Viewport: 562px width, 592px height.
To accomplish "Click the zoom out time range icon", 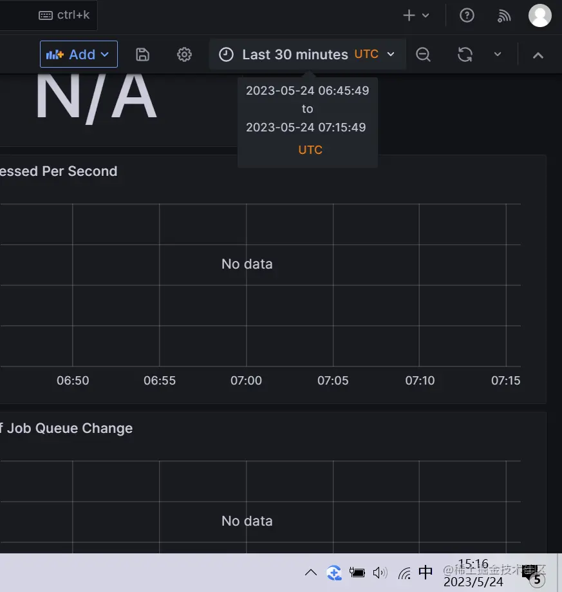I will [423, 55].
